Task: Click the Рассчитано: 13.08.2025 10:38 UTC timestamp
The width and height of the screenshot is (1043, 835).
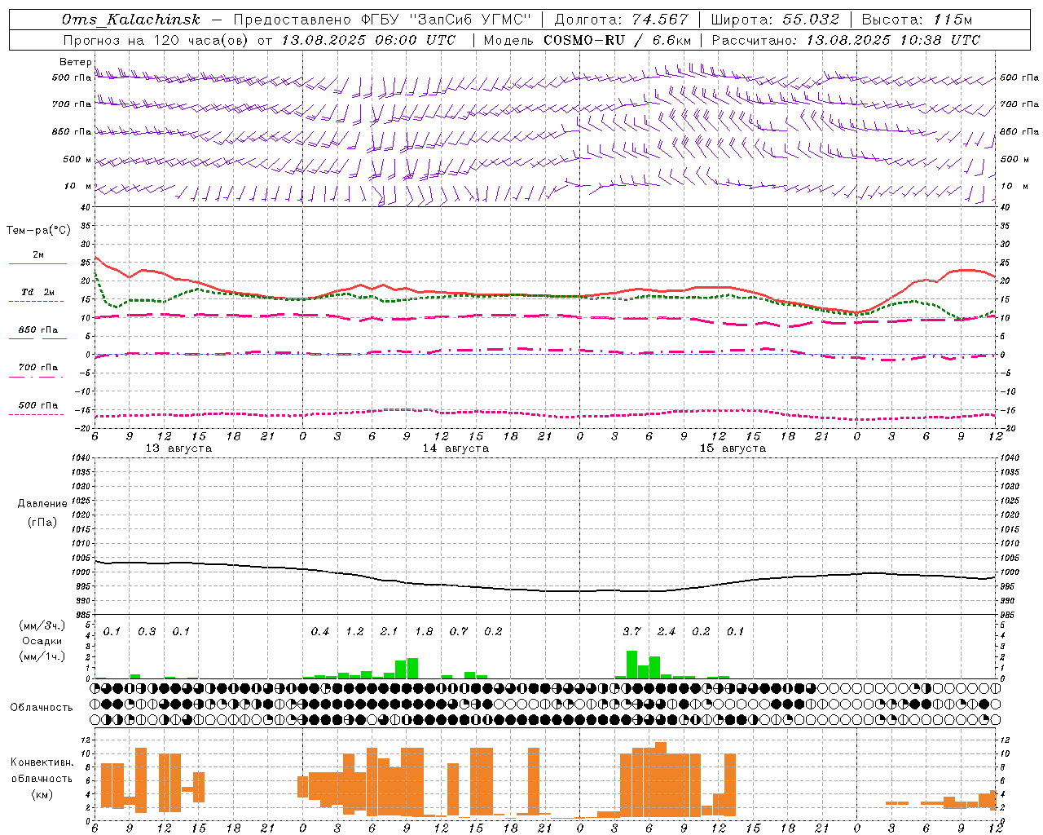Action: pyautogui.click(x=846, y=40)
